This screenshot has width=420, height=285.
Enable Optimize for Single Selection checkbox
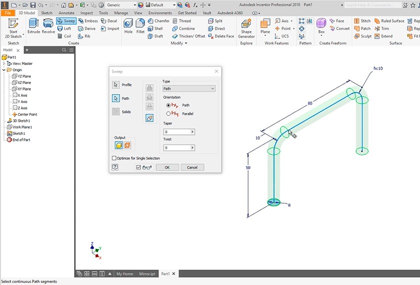pyautogui.click(x=114, y=158)
